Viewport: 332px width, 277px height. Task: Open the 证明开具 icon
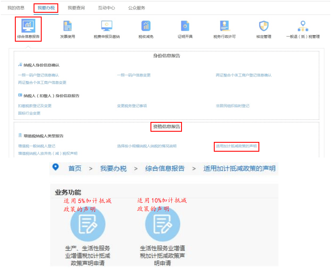point(185,26)
